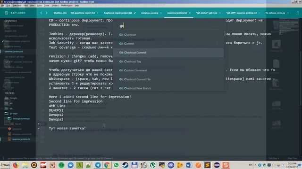Open WhatsApp from the taskbar
The width and height of the screenshot is (302, 169).
click(116, 165)
